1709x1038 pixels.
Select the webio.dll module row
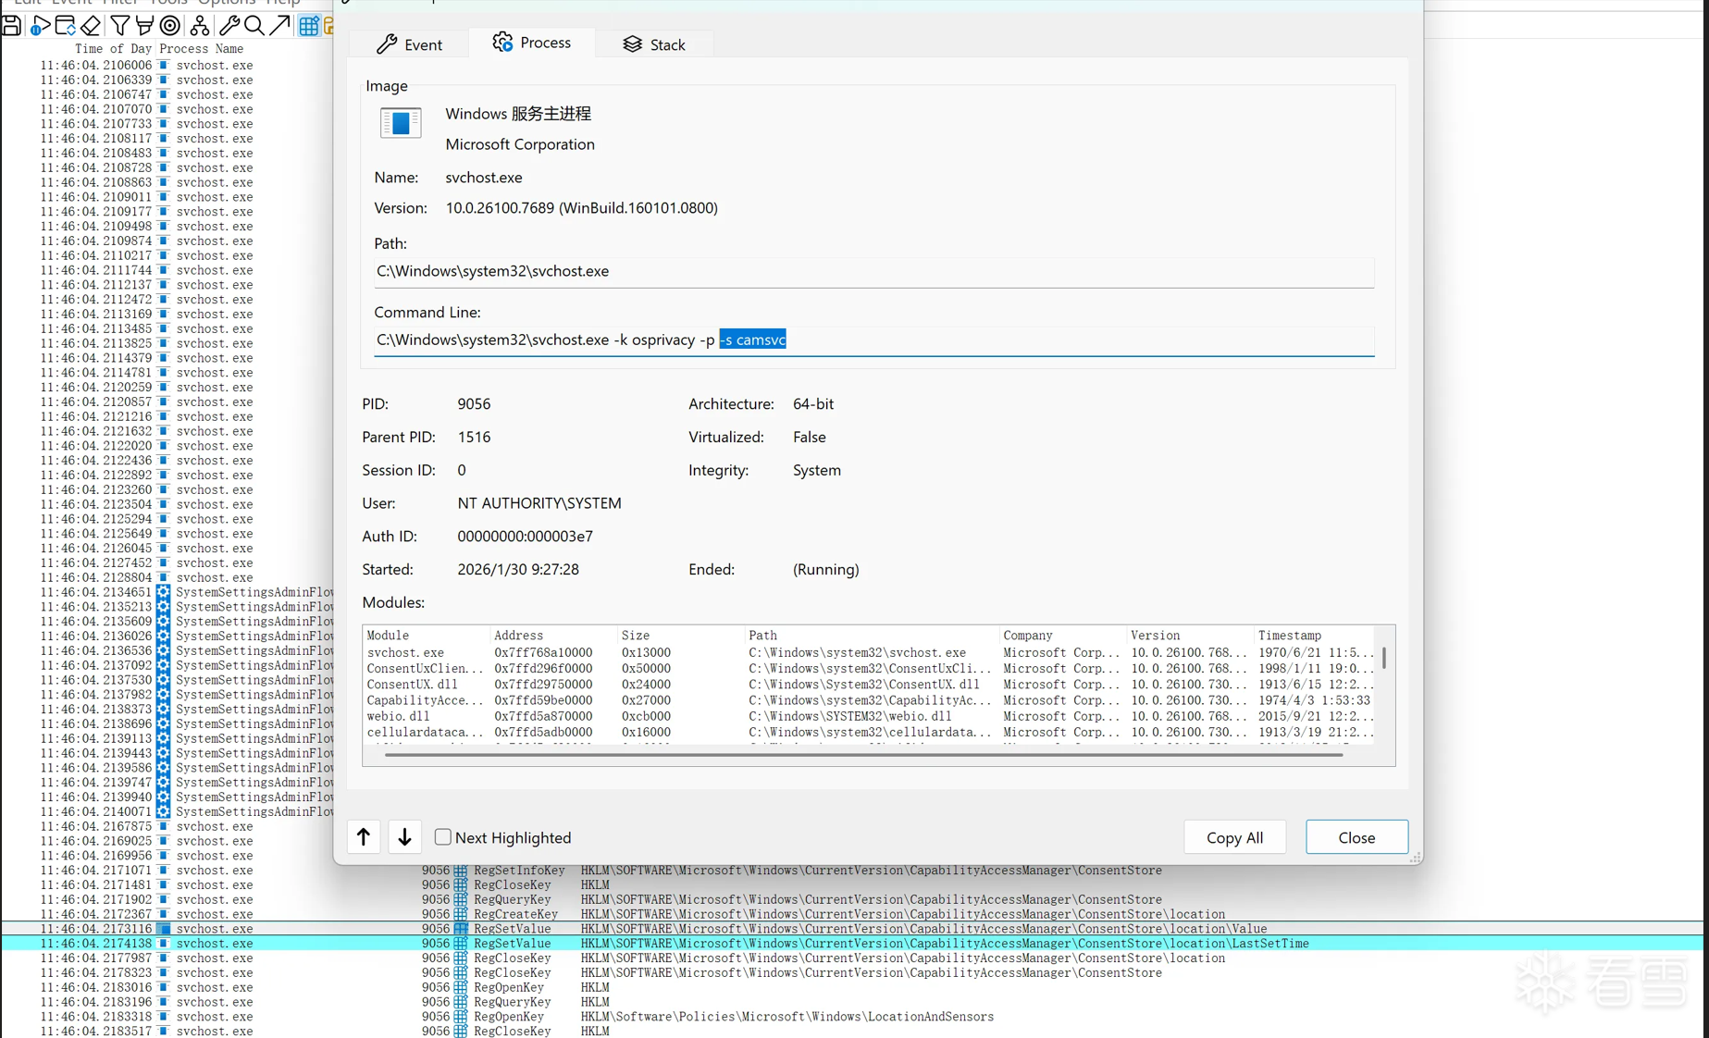click(x=870, y=716)
